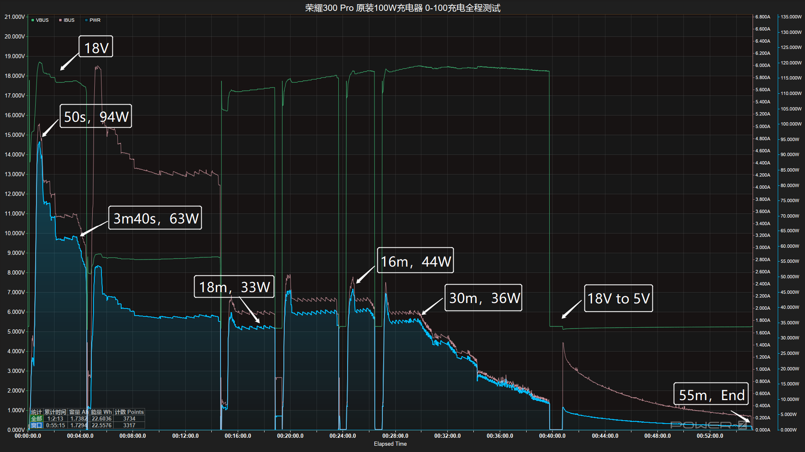Image resolution: width=805 pixels, height=452 pixels.
Task: Click the capacity value 1.7382
Action: point(79,419)
